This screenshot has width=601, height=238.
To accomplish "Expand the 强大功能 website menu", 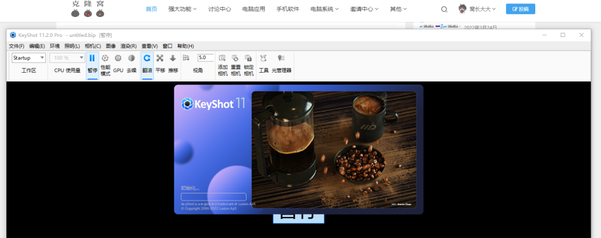I will click(x=183, y=9).
